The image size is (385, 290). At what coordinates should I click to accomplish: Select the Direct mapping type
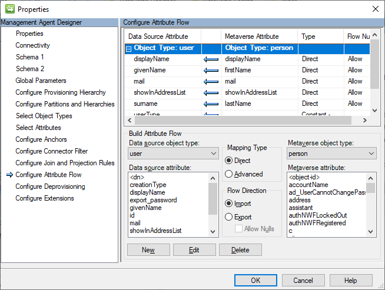(x=229, y=159)
